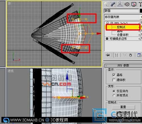Grab the red X-axis gizmo arrow in top view
This screenshot has height=124, width=142.
click(x=99, y=33)
